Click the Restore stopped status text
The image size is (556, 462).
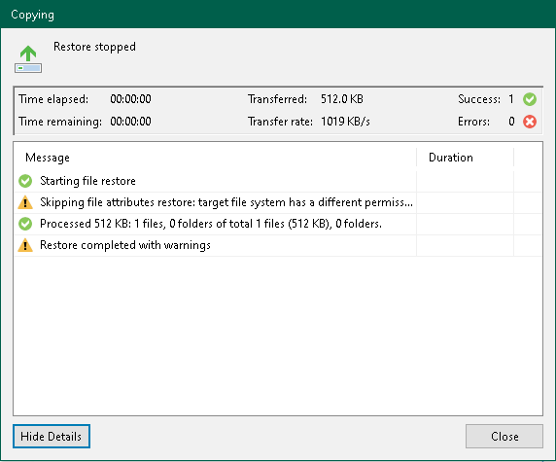94,47
